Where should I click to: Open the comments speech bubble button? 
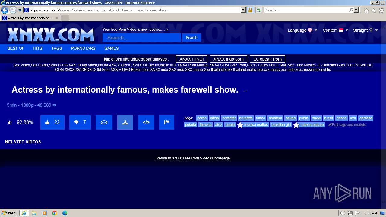[104, 122]
